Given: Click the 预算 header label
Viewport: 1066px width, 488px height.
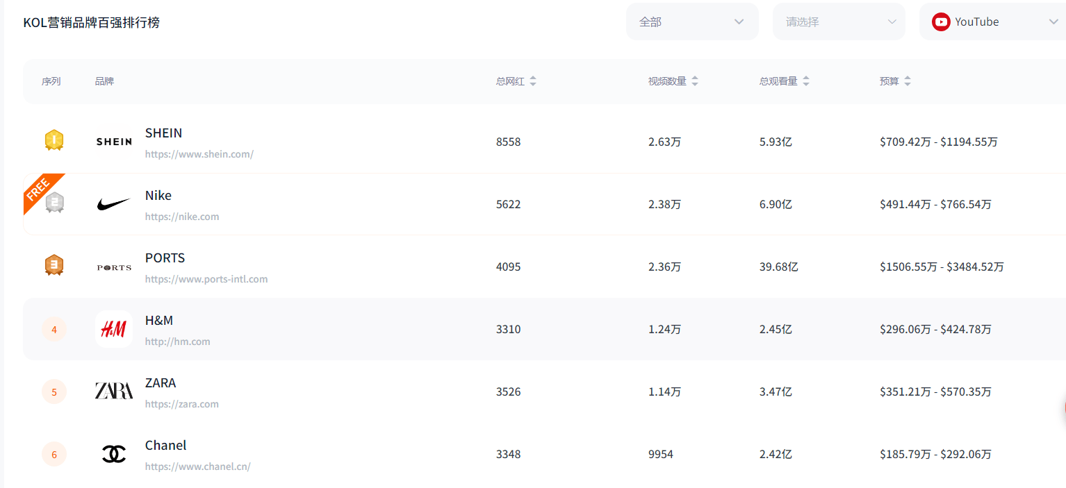Looking at the screenshot, I should tap(889, 81).
